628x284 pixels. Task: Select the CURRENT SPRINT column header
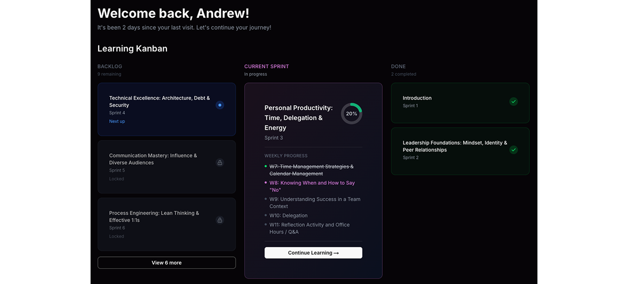[x=266, y=67]
